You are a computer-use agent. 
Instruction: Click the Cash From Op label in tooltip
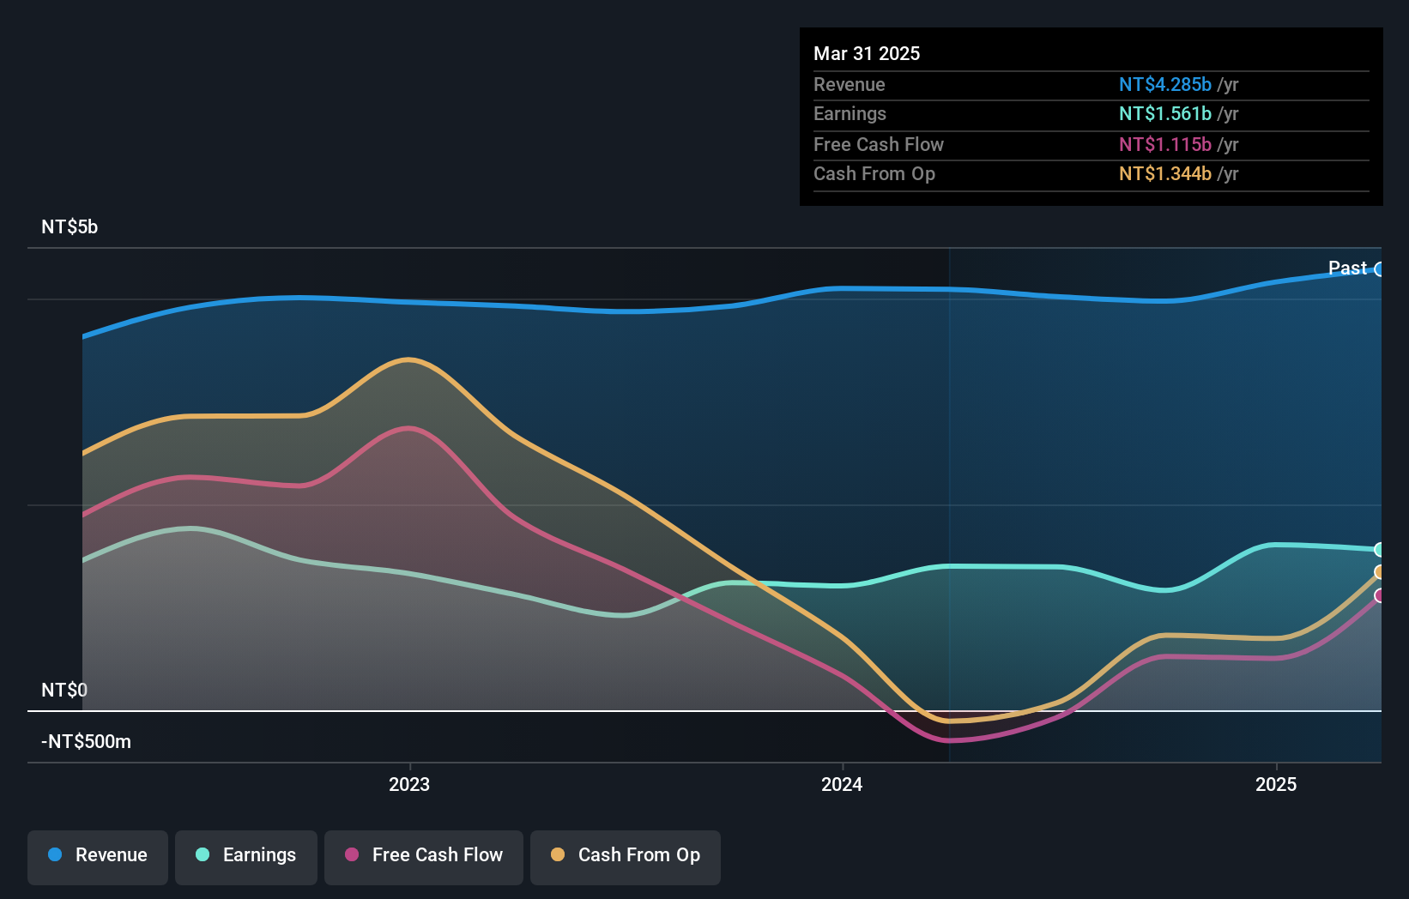pyautogui.click(x=874, y=173)
